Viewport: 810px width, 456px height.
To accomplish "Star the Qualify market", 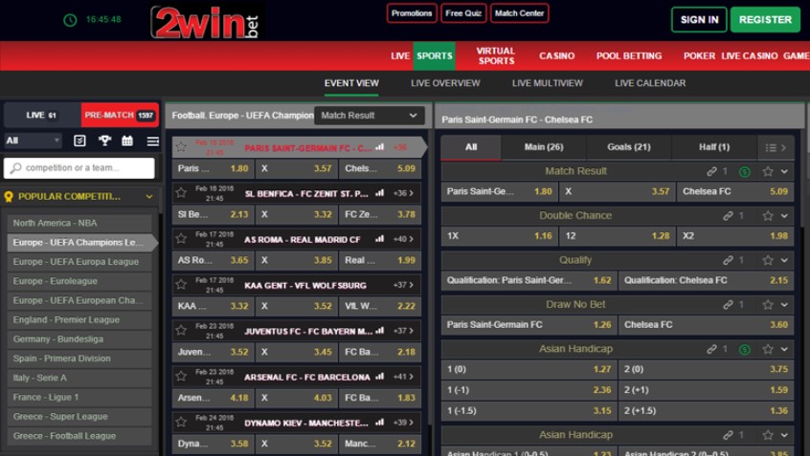I will coord(768,260).
